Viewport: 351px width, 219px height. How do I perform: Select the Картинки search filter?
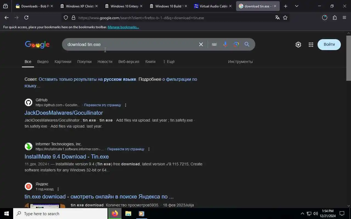click(63, 62)
